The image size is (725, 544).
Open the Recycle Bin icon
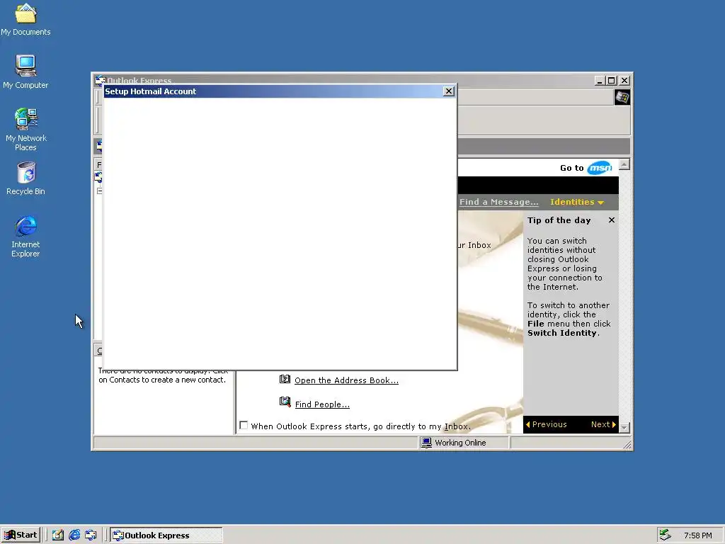point(26,178)
